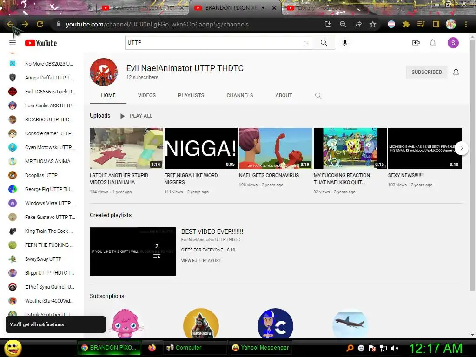Close the BRANDON PIXON browser tab
476x357 pixels.
tap(274, 8)
